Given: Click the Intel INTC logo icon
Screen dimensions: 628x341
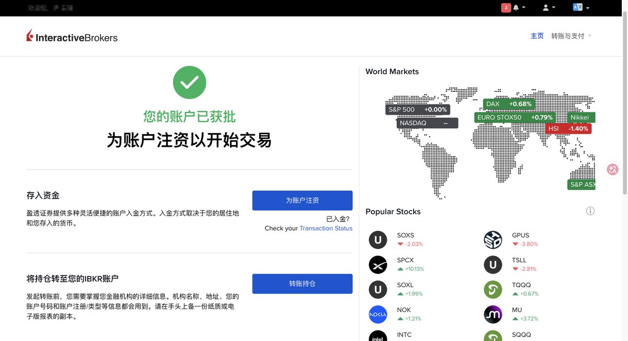Looking at the screenshot, I should tap(378, 336).
